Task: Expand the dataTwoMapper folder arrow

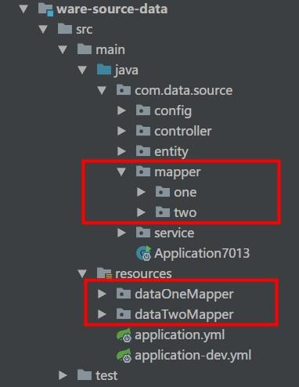Action: click(102, 314)
